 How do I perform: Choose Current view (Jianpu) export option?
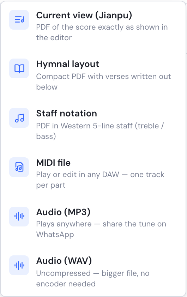(93, 26)
